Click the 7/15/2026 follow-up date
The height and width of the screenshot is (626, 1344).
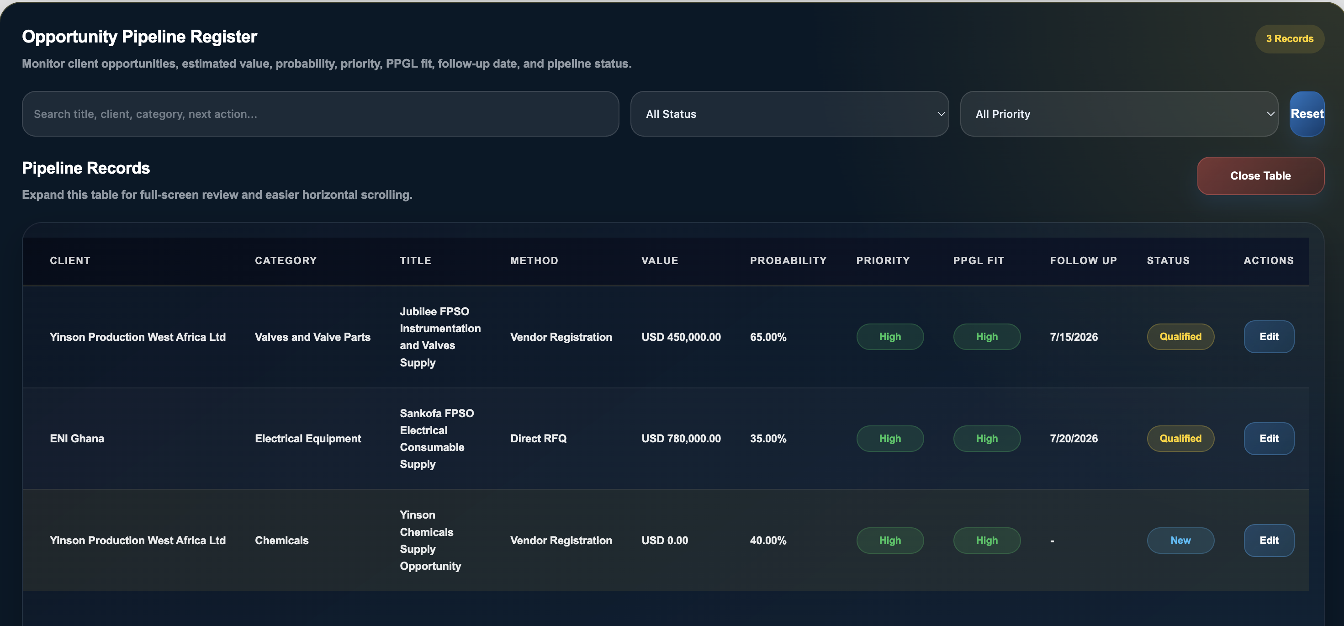(1074, 337)
